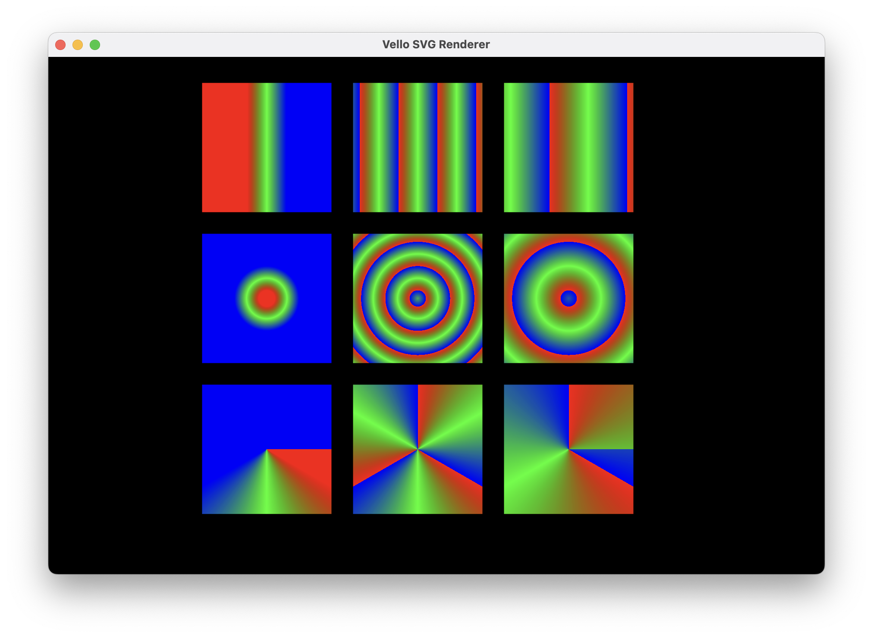Click solid red area of one-stripe linear gradient

point(224,147)
